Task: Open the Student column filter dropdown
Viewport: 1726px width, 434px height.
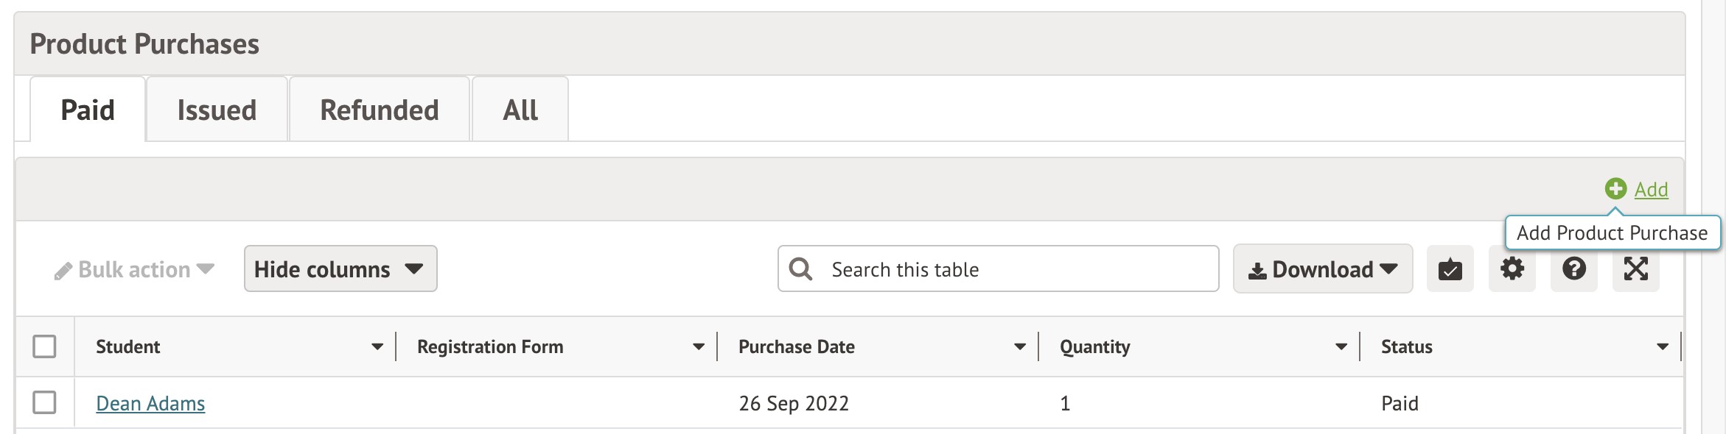Action: point(376,346)
